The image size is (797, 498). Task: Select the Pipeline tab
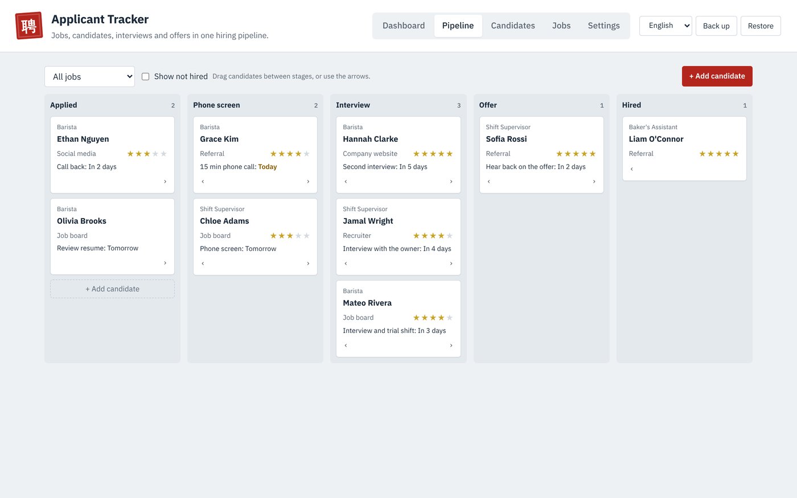click(x=458, y=26)
